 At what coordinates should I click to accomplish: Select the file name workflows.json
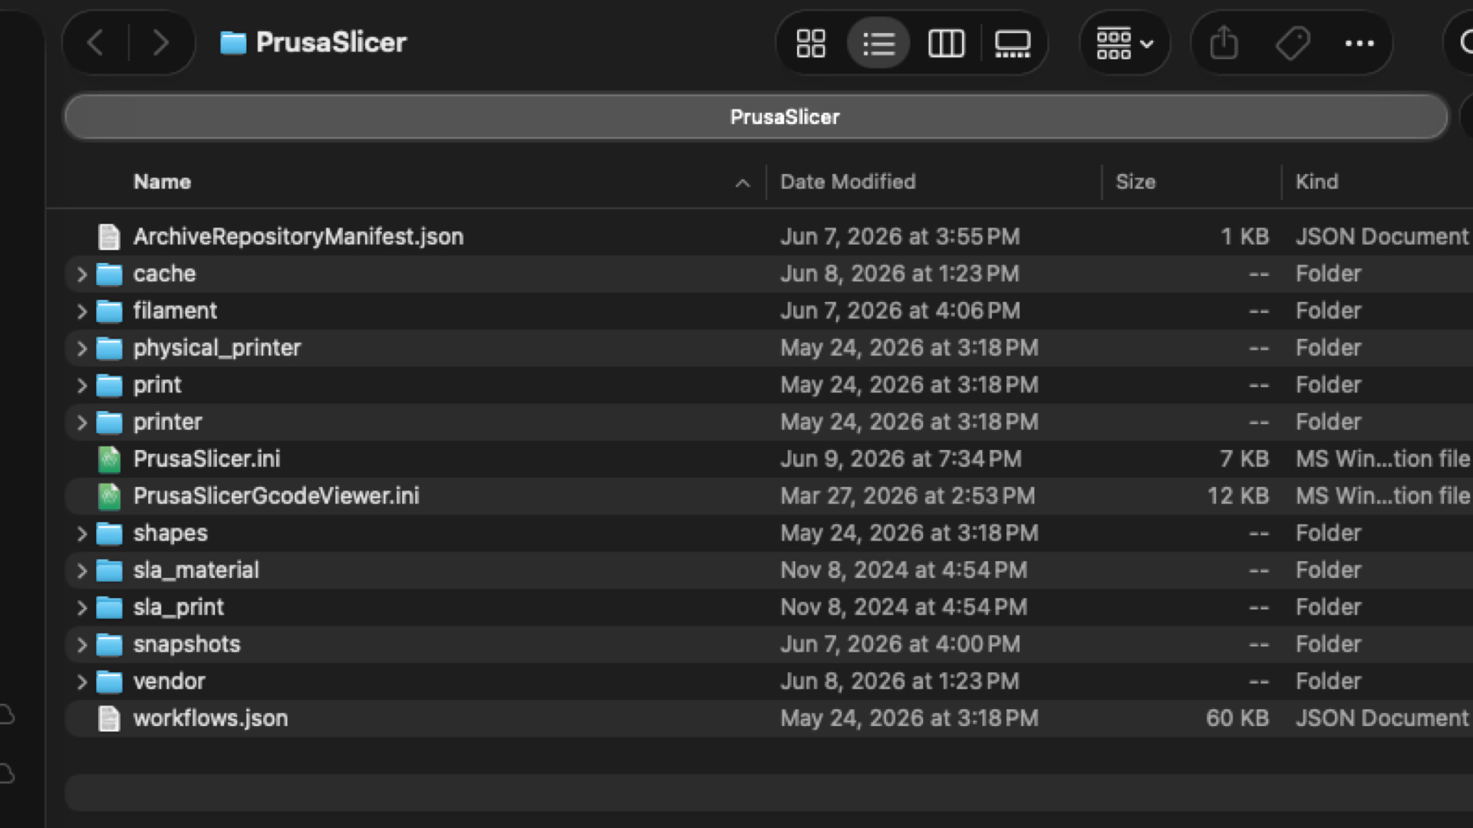tap(210, 718)
